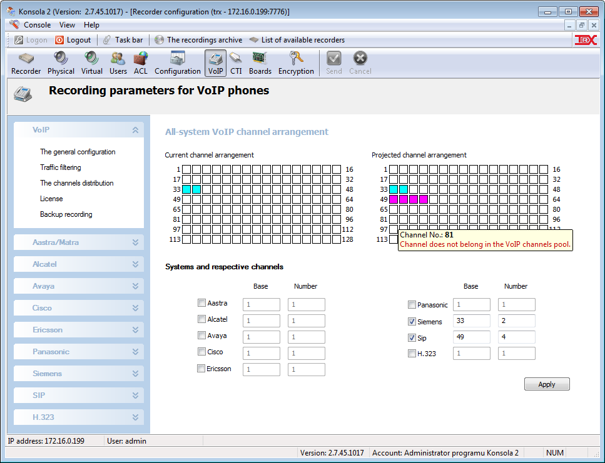Open The general configuration link
Screen dimensions: 605x463
point(78,152)
